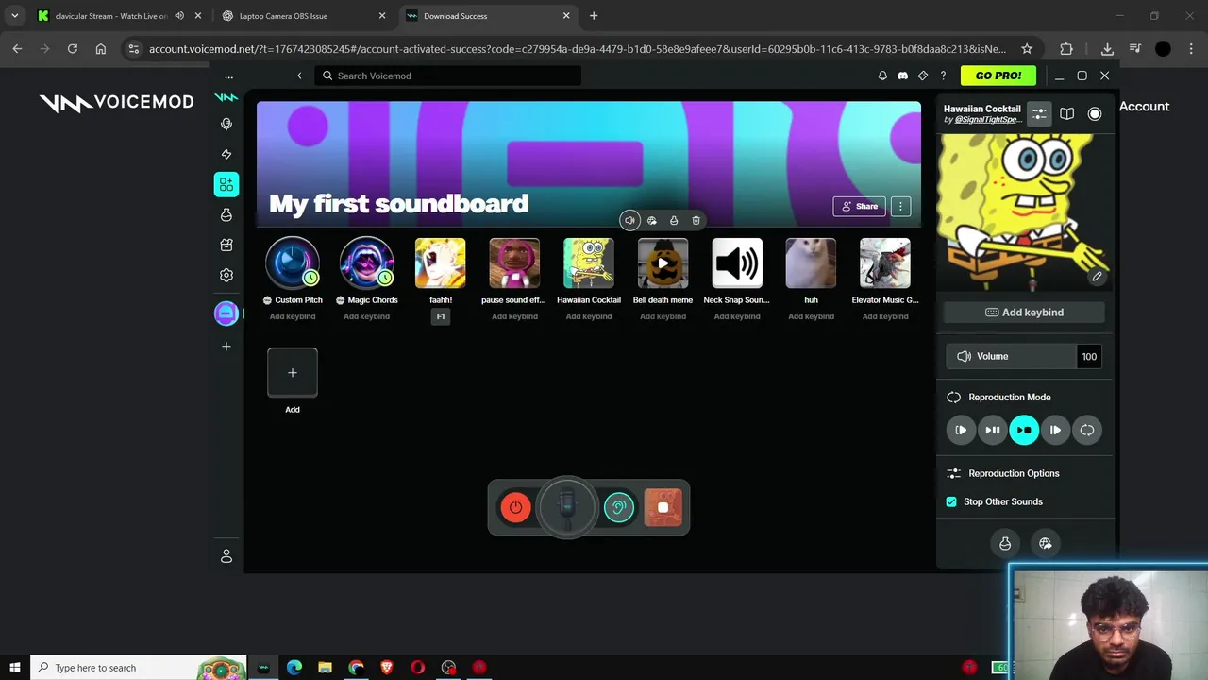Open user account icon at sidebar bottom

(x=226, y=556)
